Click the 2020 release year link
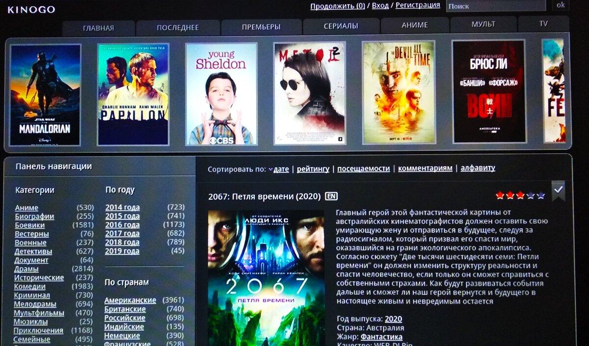 tap(393, 319)
